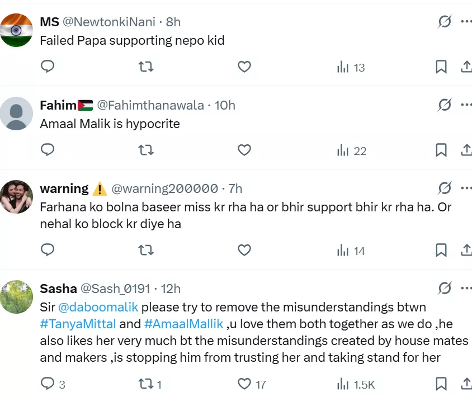Screen dimensions: 472x397
Task: Open more options on MS's tweet
Action: pos(466,22)
